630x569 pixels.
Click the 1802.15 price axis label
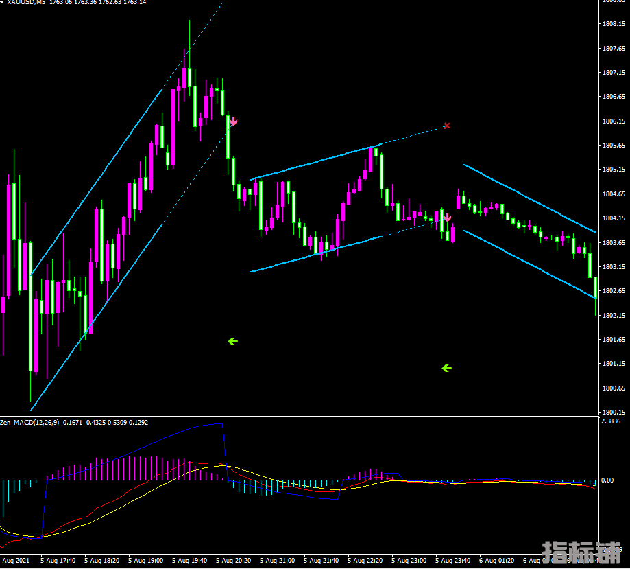(613, 316)
